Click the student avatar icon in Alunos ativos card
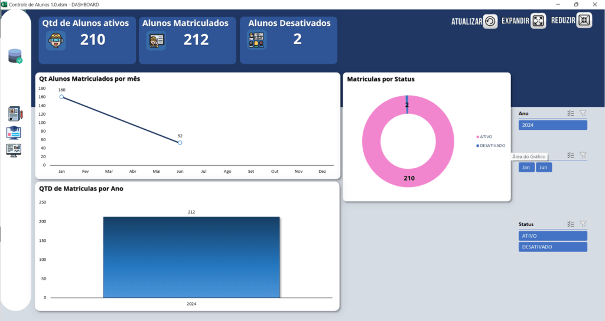Viewport: 605px width, 321px height. pos(56,40)
